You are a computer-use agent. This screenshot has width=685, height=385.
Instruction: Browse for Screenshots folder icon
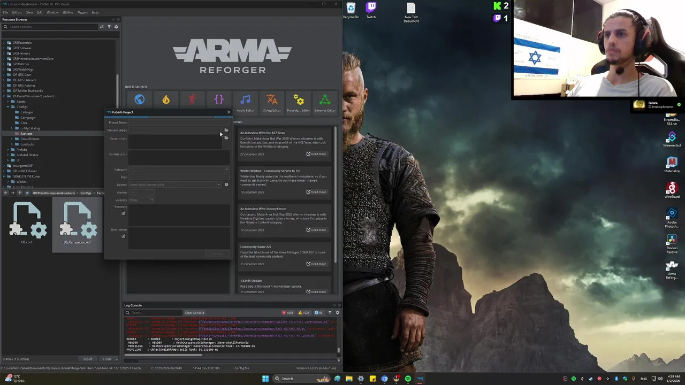point(226,138)
